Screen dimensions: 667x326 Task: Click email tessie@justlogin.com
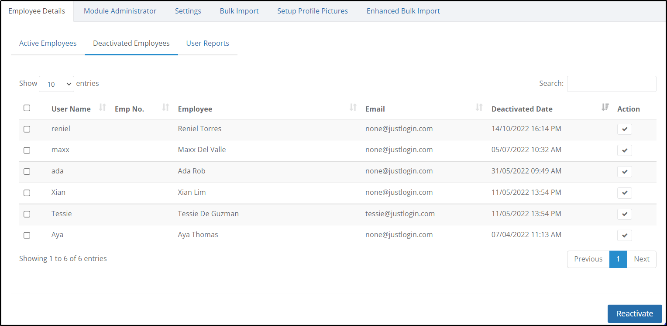pyautogui.click(x=400, y=214)
